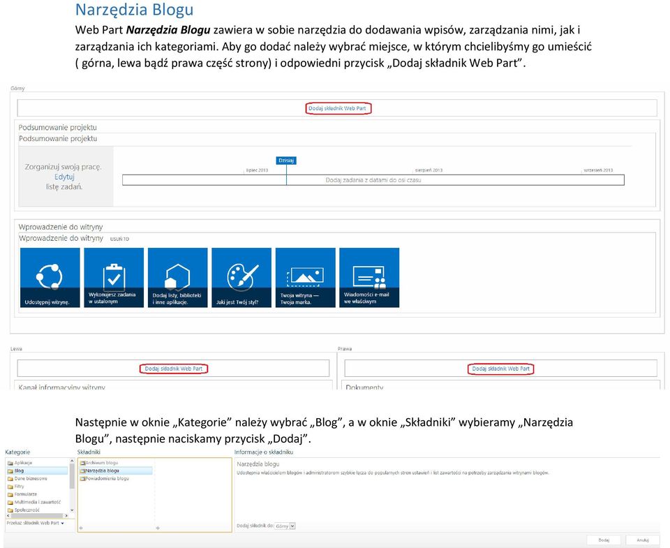The height and width of the screenshot is (548, 670).
Task: Click the 'Edytuj' link for task list
Action: pyautogui.click(x=64, y=177)
